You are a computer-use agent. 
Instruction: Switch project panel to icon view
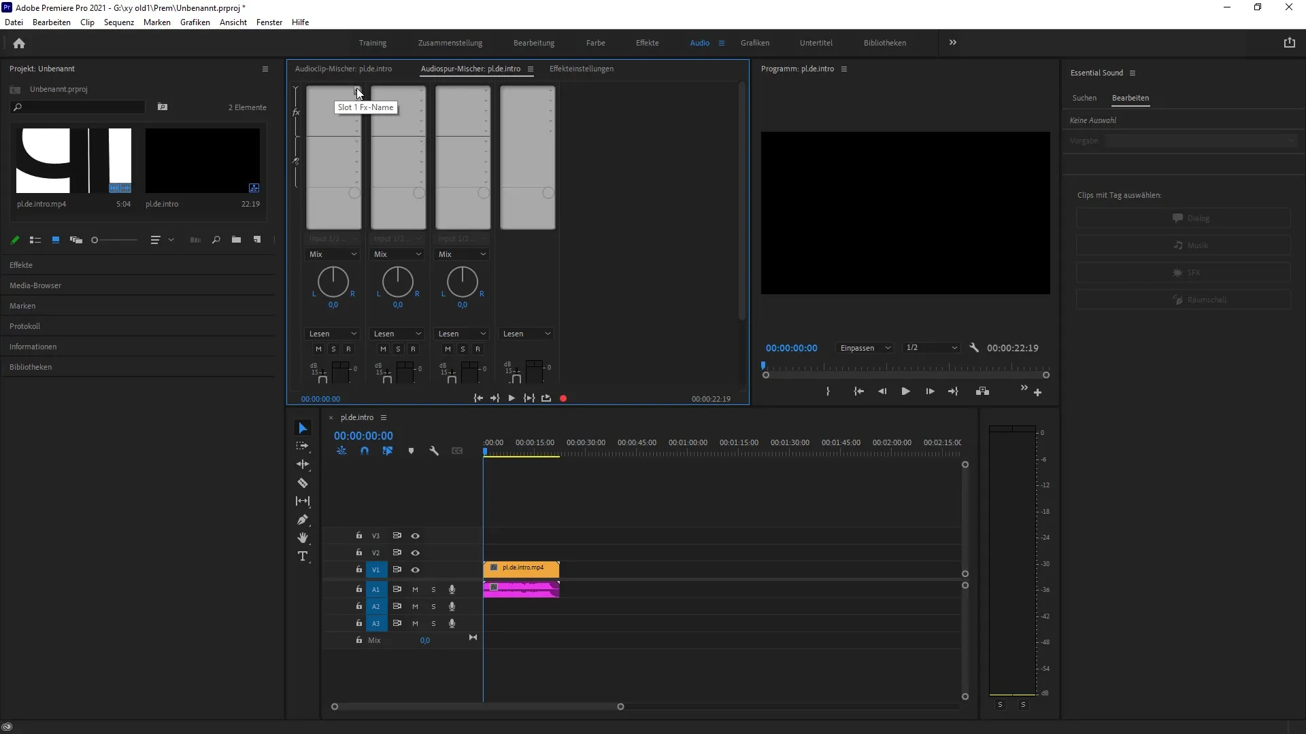[x=56, y=240]
